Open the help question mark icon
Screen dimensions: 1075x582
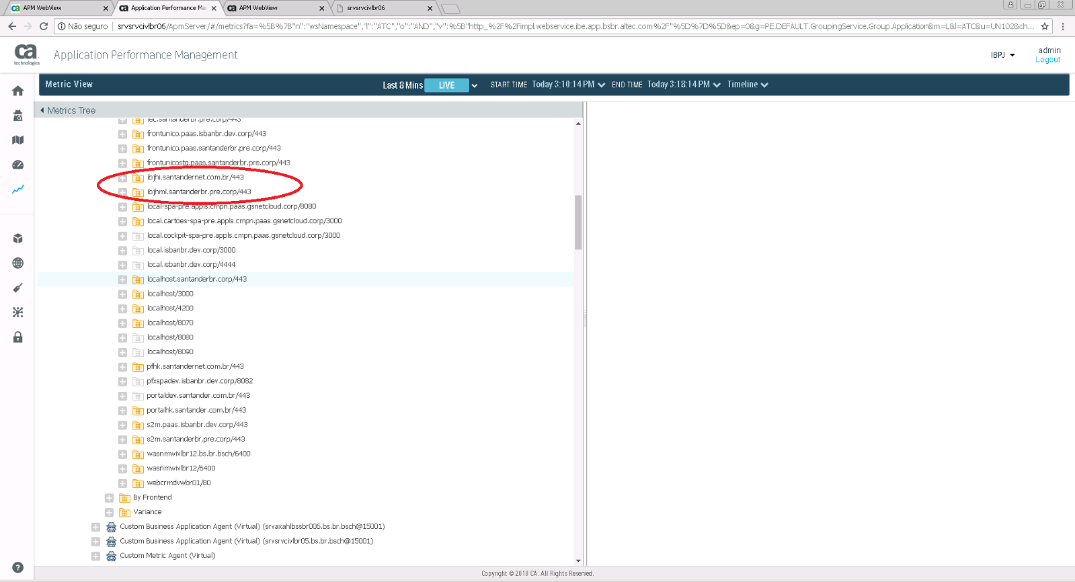tap(18, 567)
